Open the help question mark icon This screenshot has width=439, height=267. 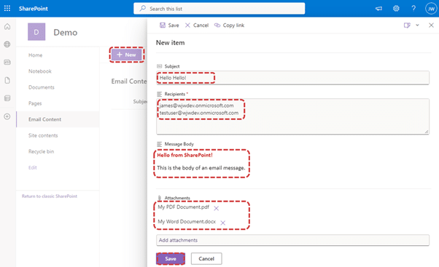tap(413, 9)
